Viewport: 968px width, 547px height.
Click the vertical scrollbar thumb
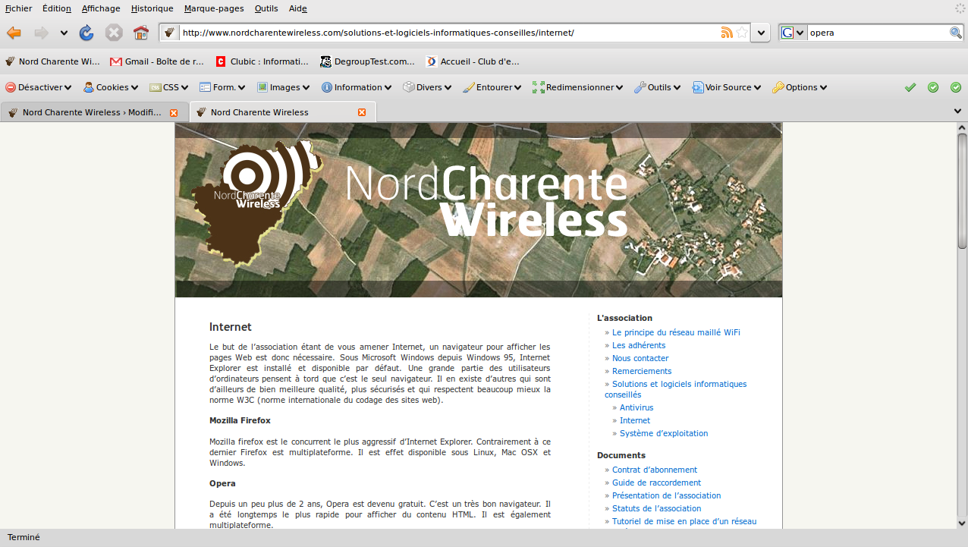pos(962,190)
